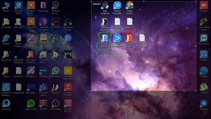Launch TeamViewer from desktop
The width and height of the screenshot is (211, 119).
coord(204,40)
